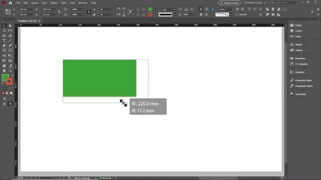
Task: Rotate 90 degrees clockwise icon
Action: pyautogui.click(x=118, y=9)
